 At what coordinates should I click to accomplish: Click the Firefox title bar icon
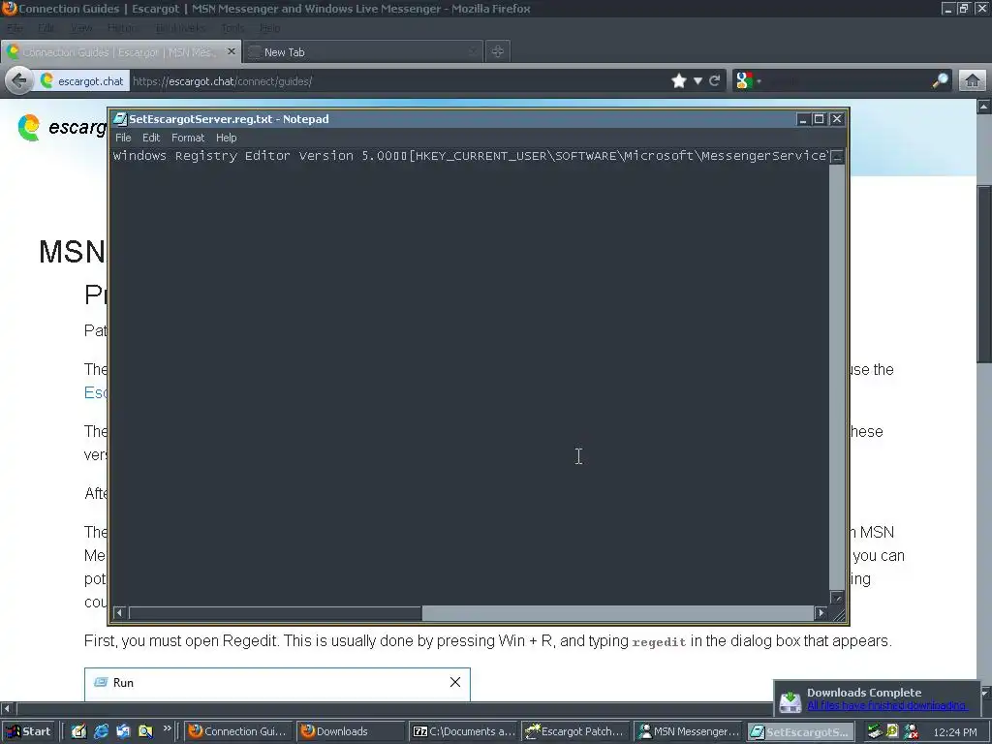click(10, 8)
